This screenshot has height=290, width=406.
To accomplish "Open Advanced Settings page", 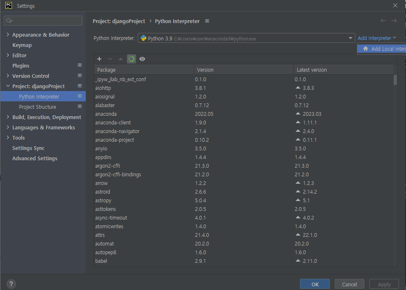I will 35,159.
